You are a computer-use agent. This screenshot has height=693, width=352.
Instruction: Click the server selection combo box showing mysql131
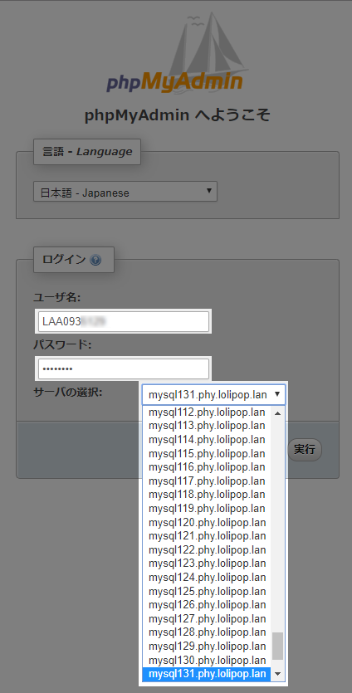pyautogui.click(x=213, y=394)
